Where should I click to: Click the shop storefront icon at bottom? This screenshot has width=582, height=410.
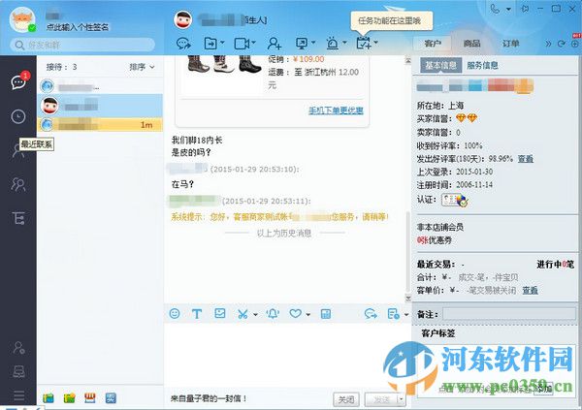coord(90,398)
